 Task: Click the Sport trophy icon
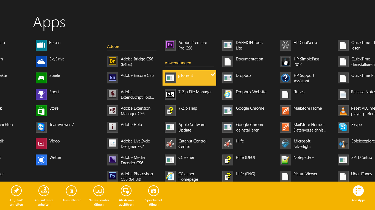pyautogui.click(x=41, y=94)
